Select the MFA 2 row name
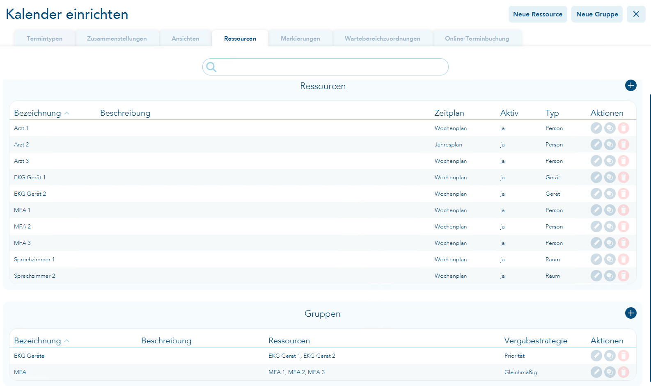This screenshot has height=386, width=651. [x=22, y=226]
